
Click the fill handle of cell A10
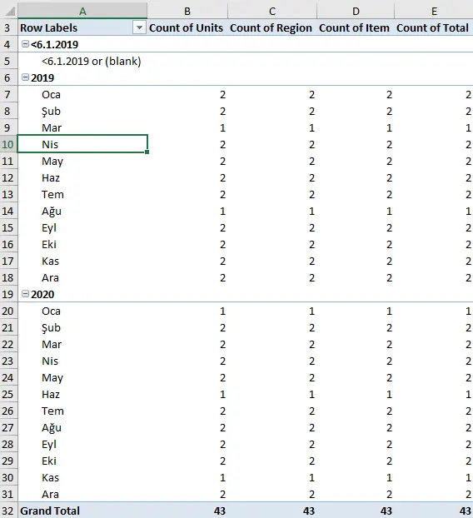click(x=147, y=152)
